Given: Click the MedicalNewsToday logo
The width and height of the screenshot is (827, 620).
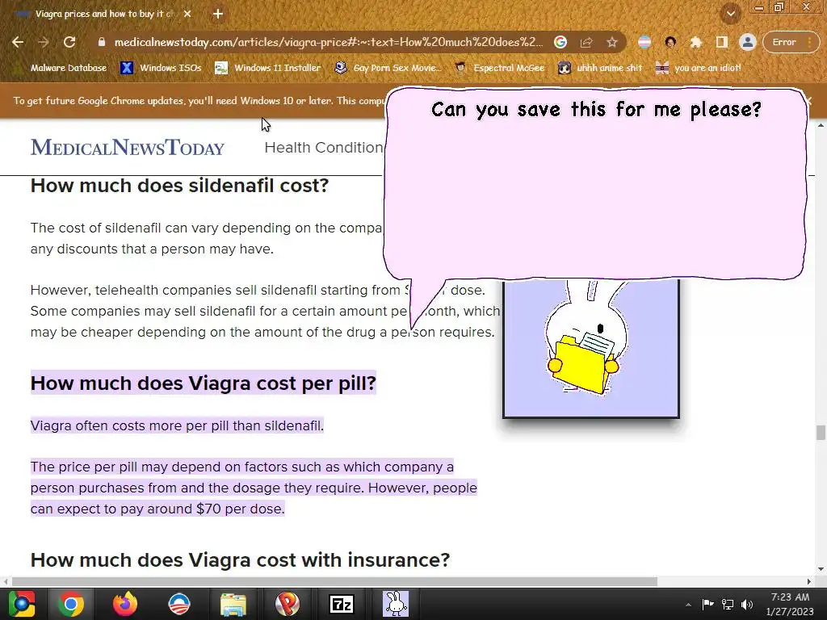Looking at the screenshot, I should [x=128, y=148].
